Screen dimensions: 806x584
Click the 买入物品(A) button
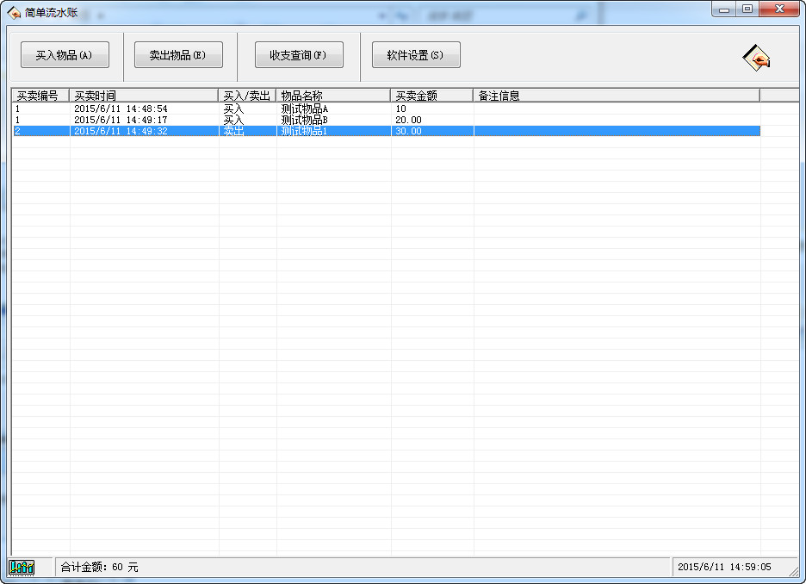[x=65, y=55]
